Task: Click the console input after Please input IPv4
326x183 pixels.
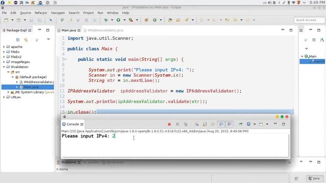Action: pos(114,136)
